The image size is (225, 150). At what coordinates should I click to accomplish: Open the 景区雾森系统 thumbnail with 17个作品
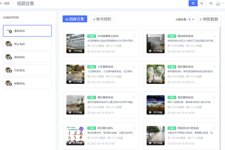coord(75,105)
